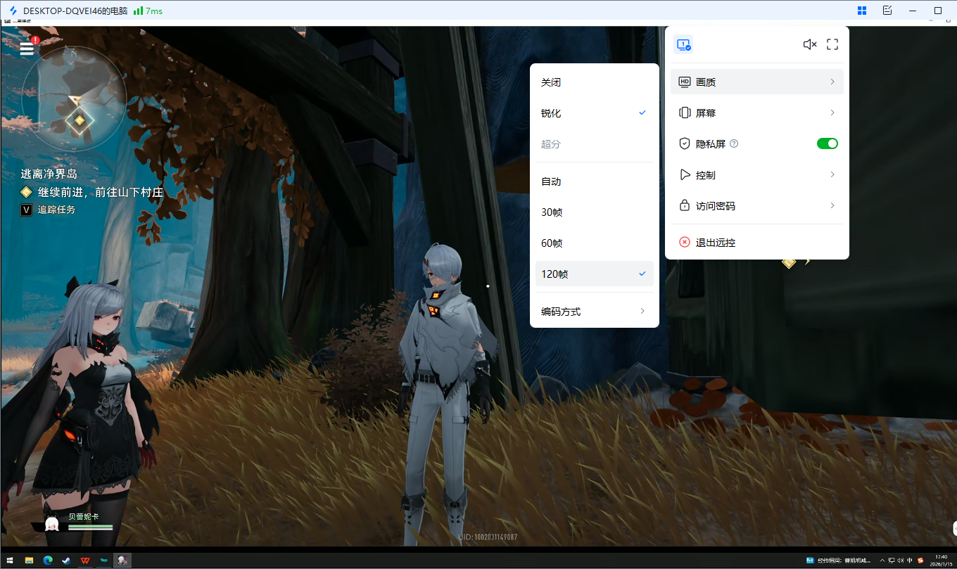The width and height of the screenshot is (957, 569).
Task: Select the display 1 monitor icon
Action: 683,44
